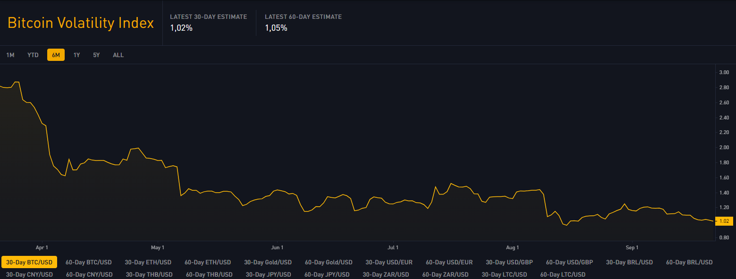This screenshot has height=279, width=736.
Task: Click the 1.02 current value label
Action: click(x=724, y=221)
